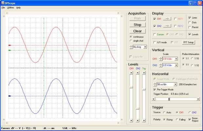Open CH2 0.5 V/div scale dropdown
The height and width of the screenshot is (131, 203).
tap(176, 65)
